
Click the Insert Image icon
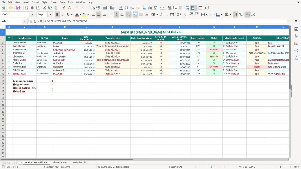click(x=144, y=8)
